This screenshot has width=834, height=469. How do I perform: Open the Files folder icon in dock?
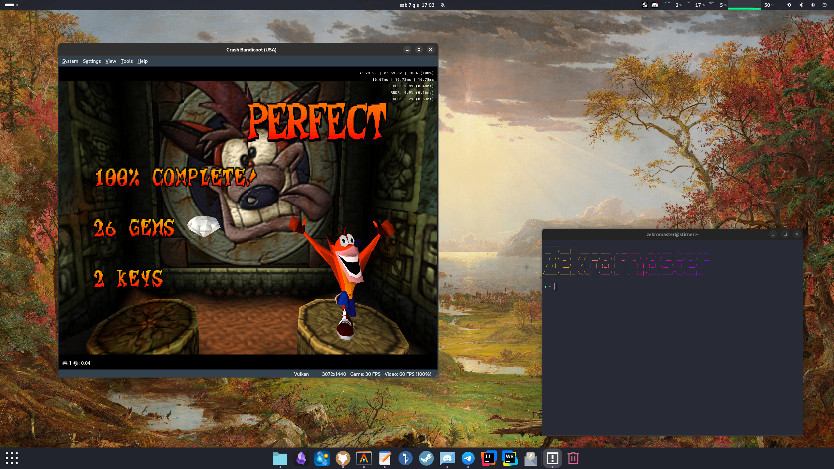(280, 458)
